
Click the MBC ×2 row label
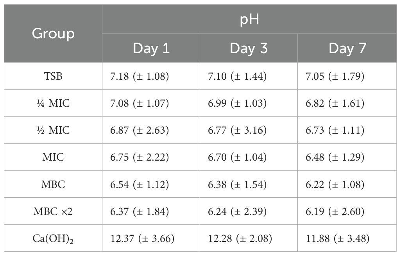tap(53, 211)
